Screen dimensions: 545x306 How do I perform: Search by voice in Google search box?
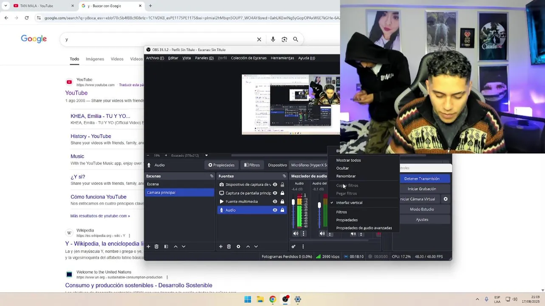click(x=273, y=39)
